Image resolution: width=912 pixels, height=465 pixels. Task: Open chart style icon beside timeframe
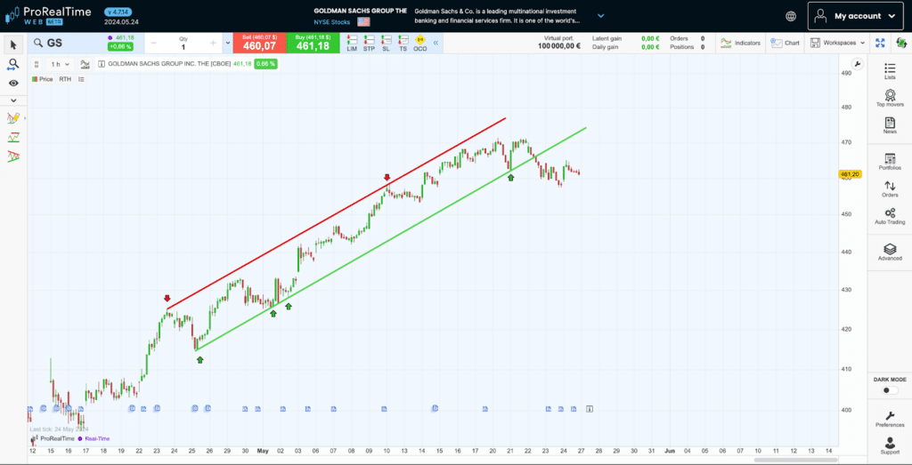click(85, 64)
